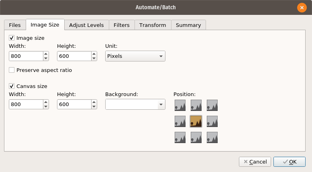
Task: Close the Automate/Batch dialog
Action: (x=302, y=8)
